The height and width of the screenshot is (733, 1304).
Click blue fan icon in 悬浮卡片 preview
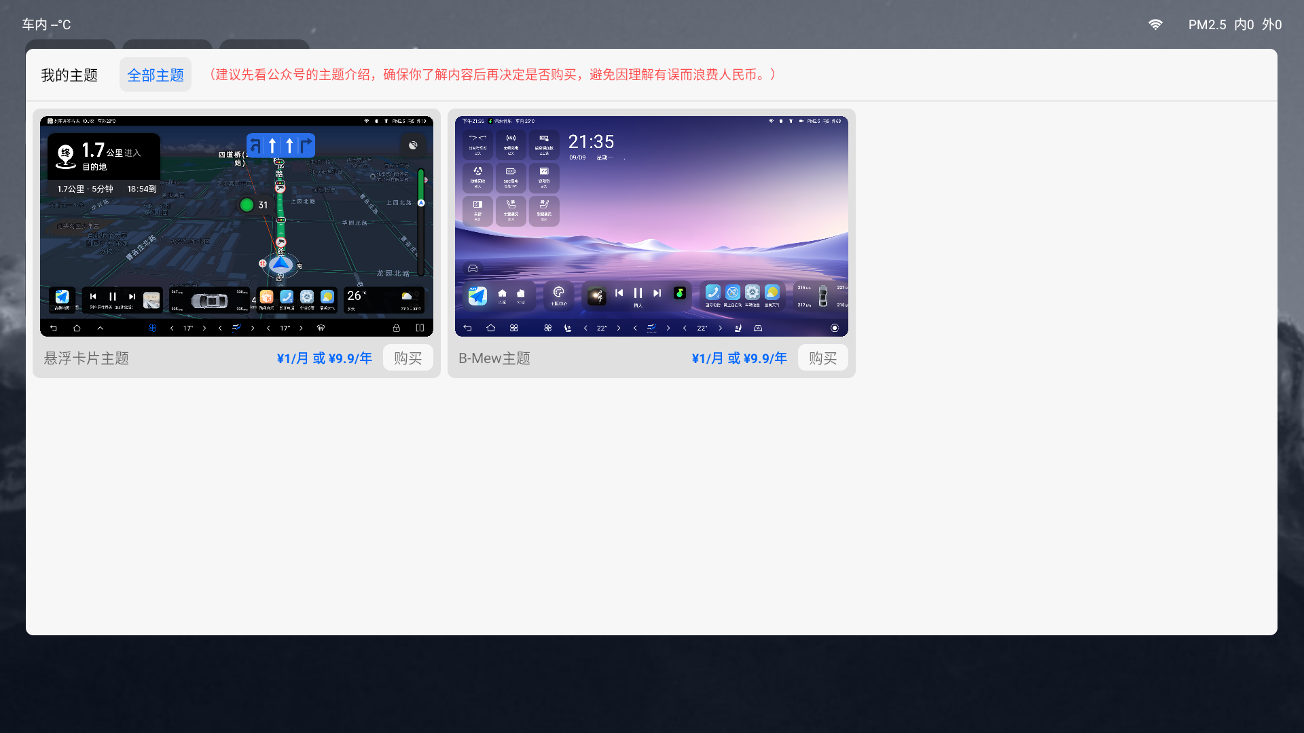[x=152, y=328]
